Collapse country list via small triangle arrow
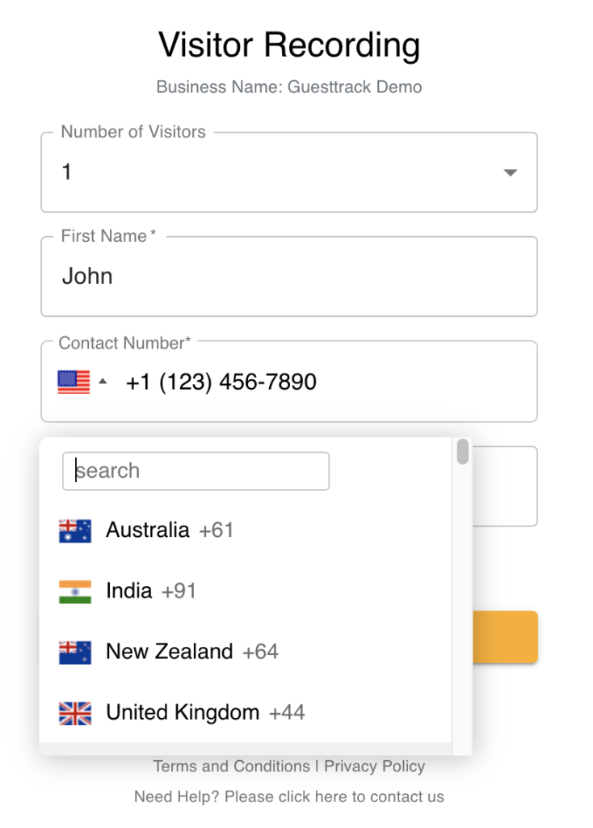 (103, 382)
